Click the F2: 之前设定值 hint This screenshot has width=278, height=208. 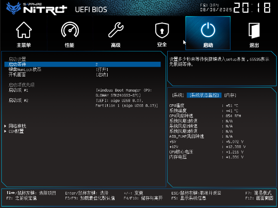pyautogui.click(x=22, y=198)
